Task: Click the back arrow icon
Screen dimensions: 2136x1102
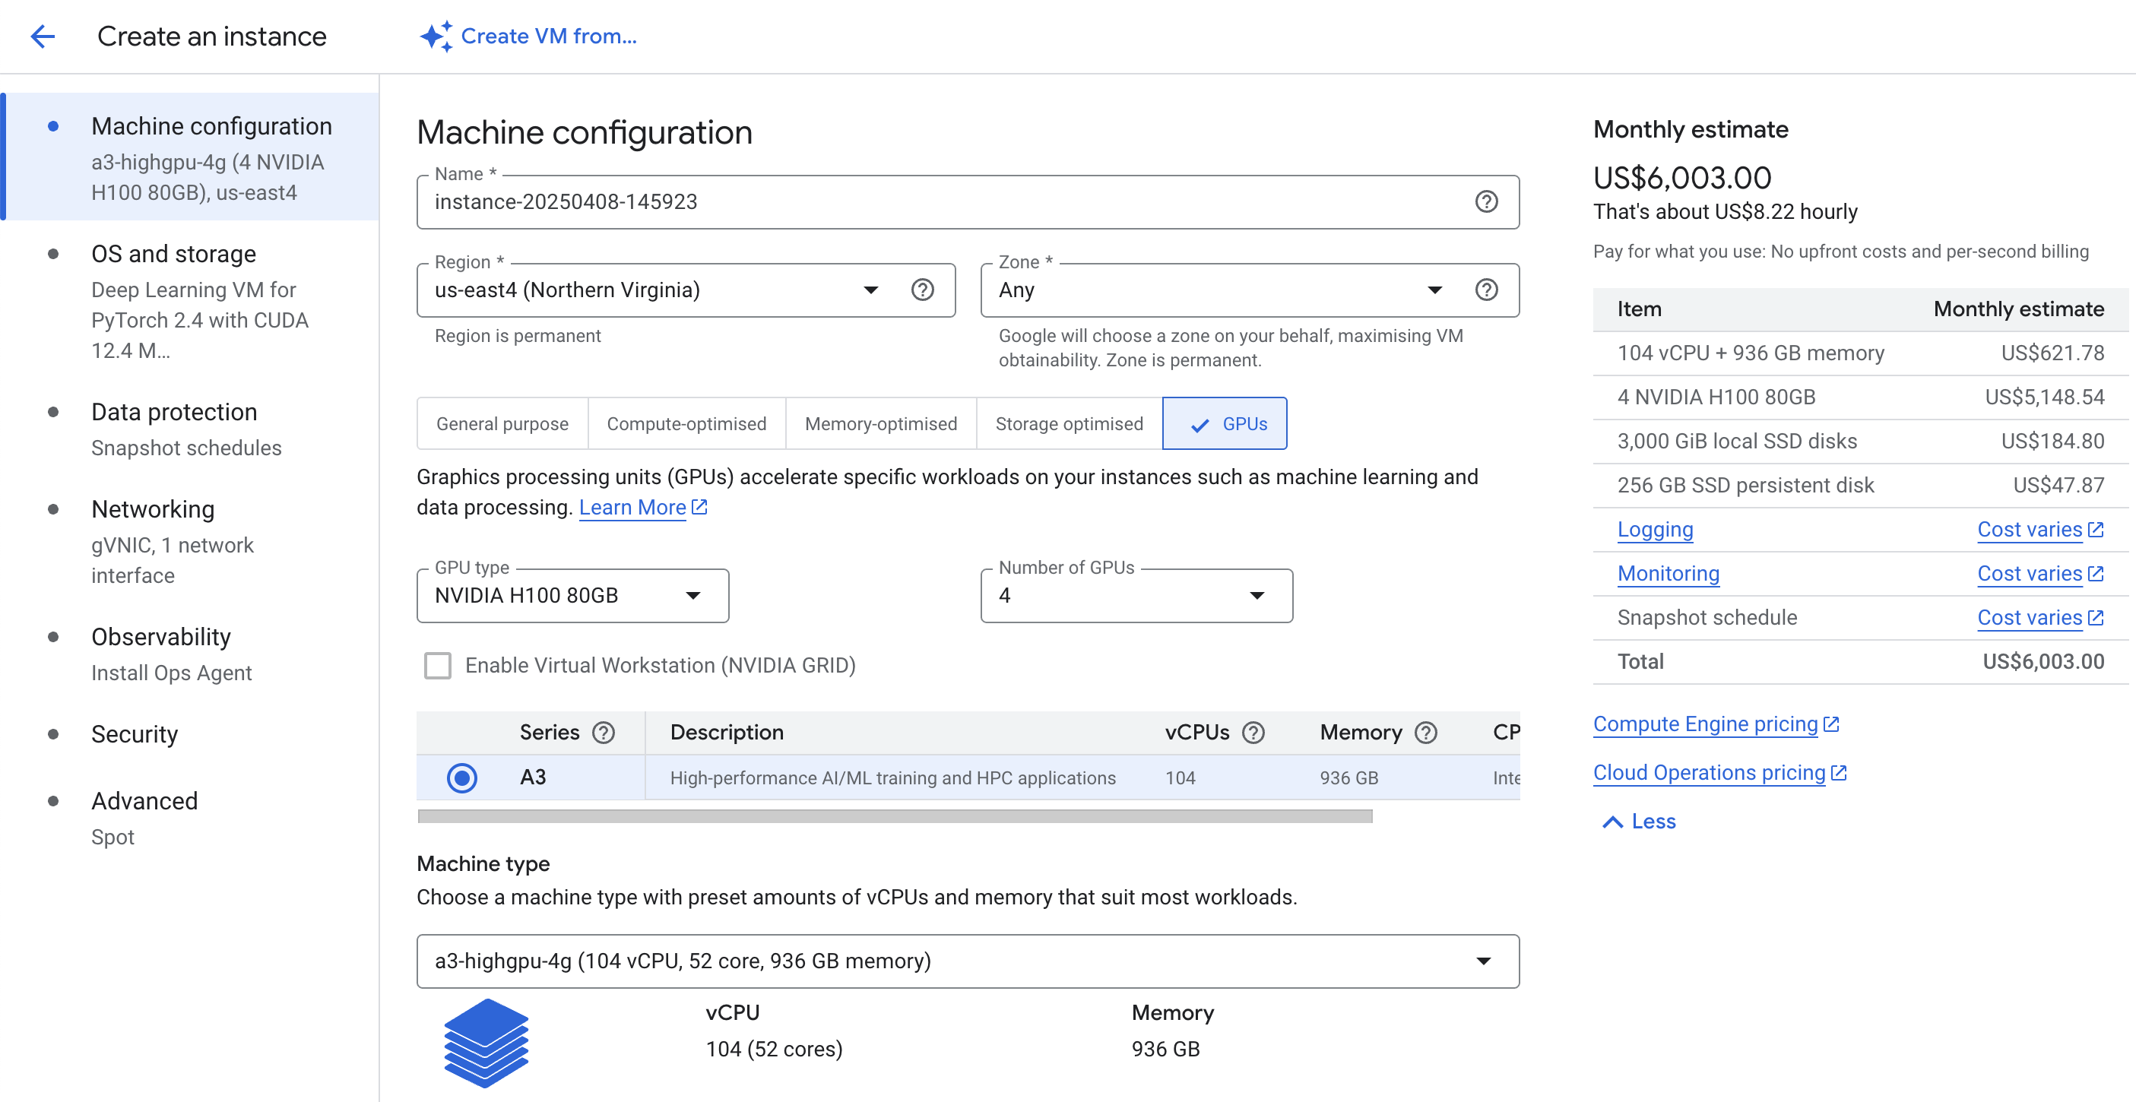Action: [43, 36]
